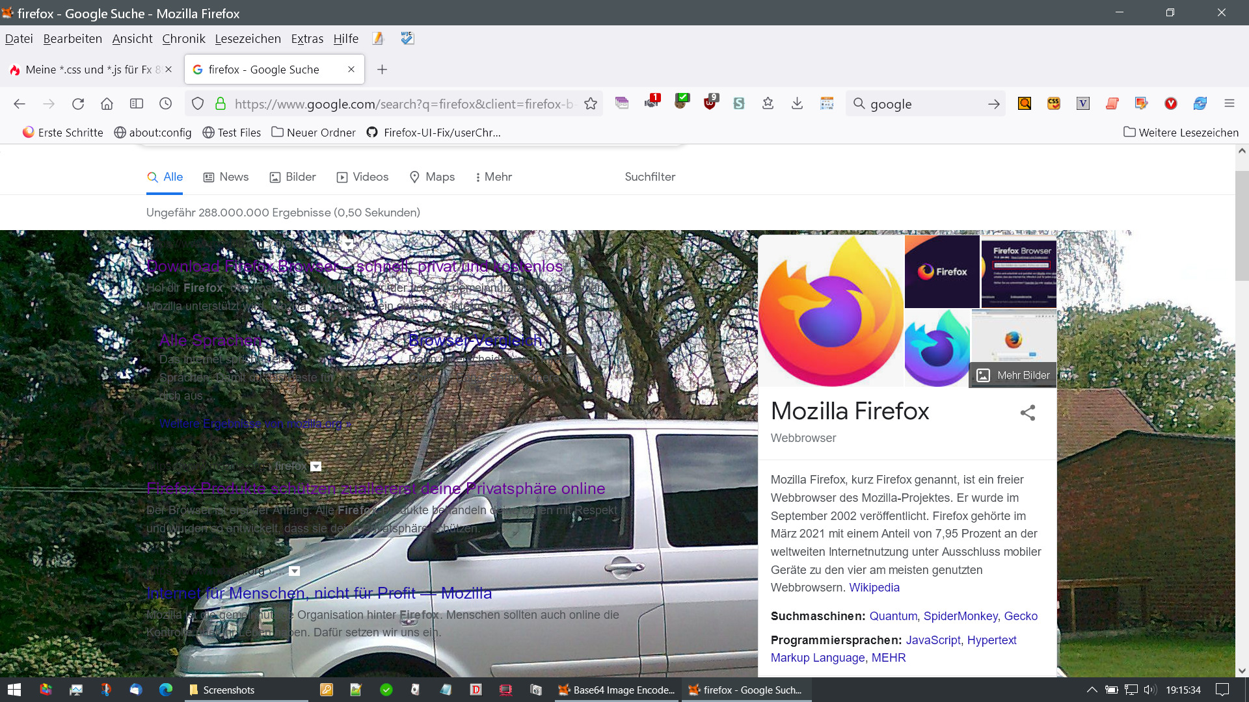Open the Lesezeichen menu

(248, 39)
